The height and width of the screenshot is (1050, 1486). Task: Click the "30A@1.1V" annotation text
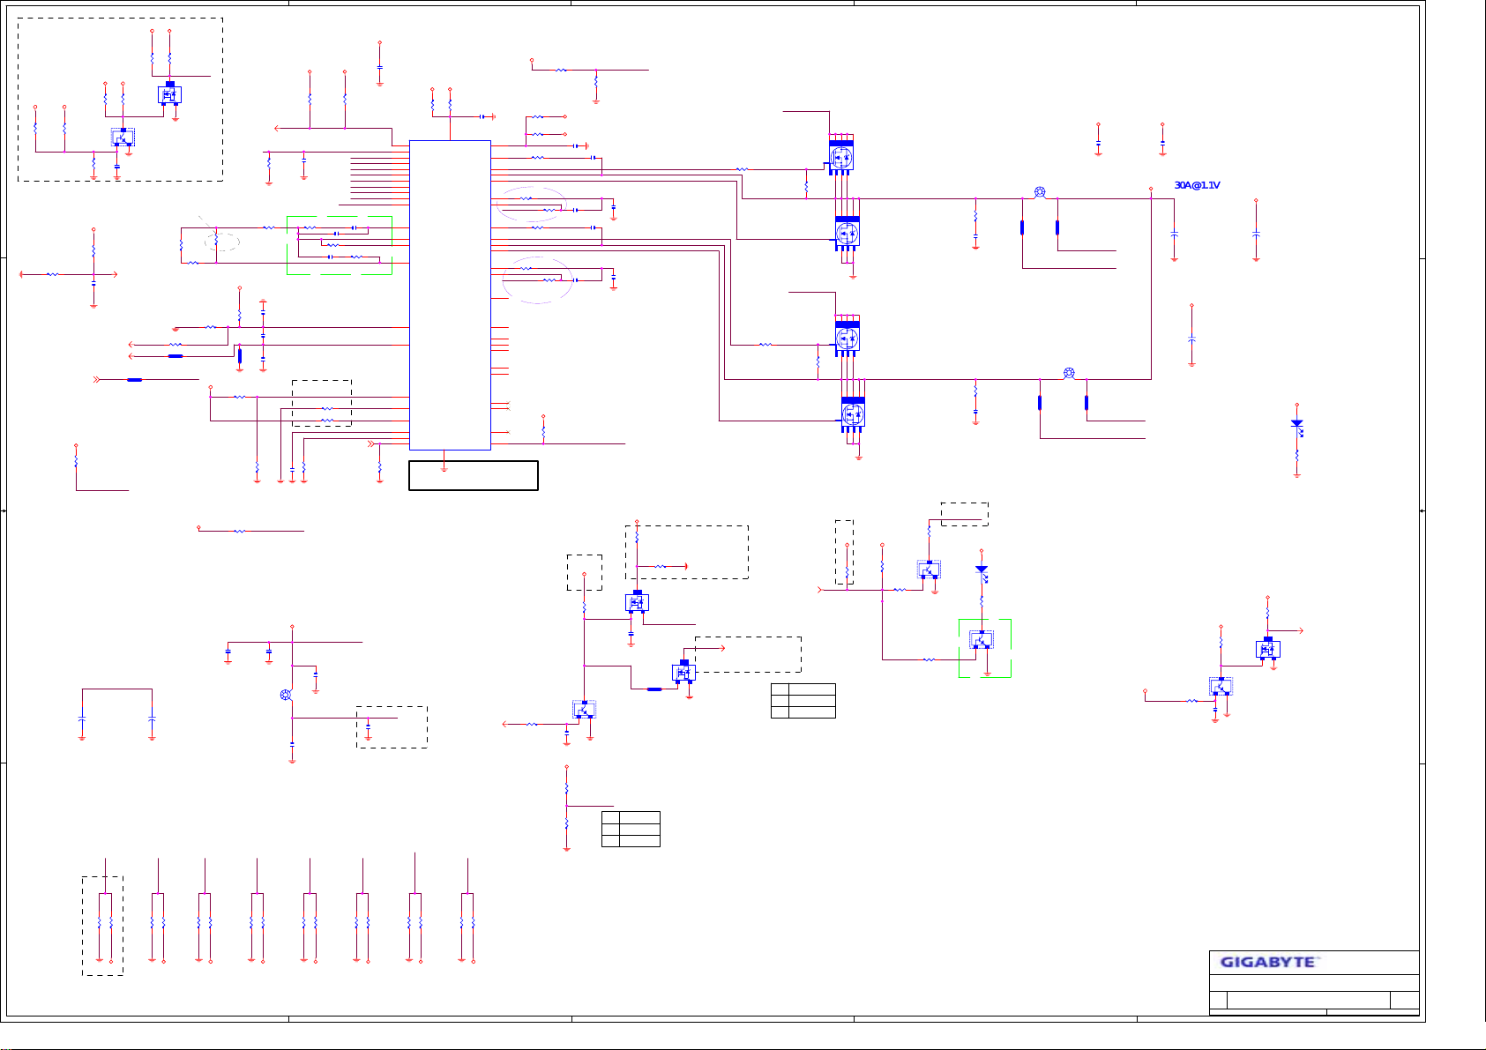(x=1197, y=185)
